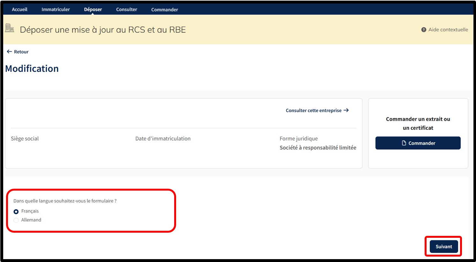Image resolution: width=476 pixels, height=262 pixels.
Task: Choose the Allemand language label
Action: click(31, 220)
